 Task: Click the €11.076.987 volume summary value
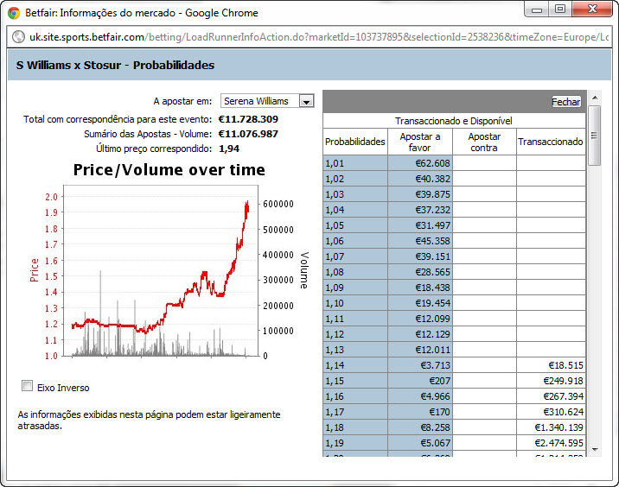[x=248, y=134]
